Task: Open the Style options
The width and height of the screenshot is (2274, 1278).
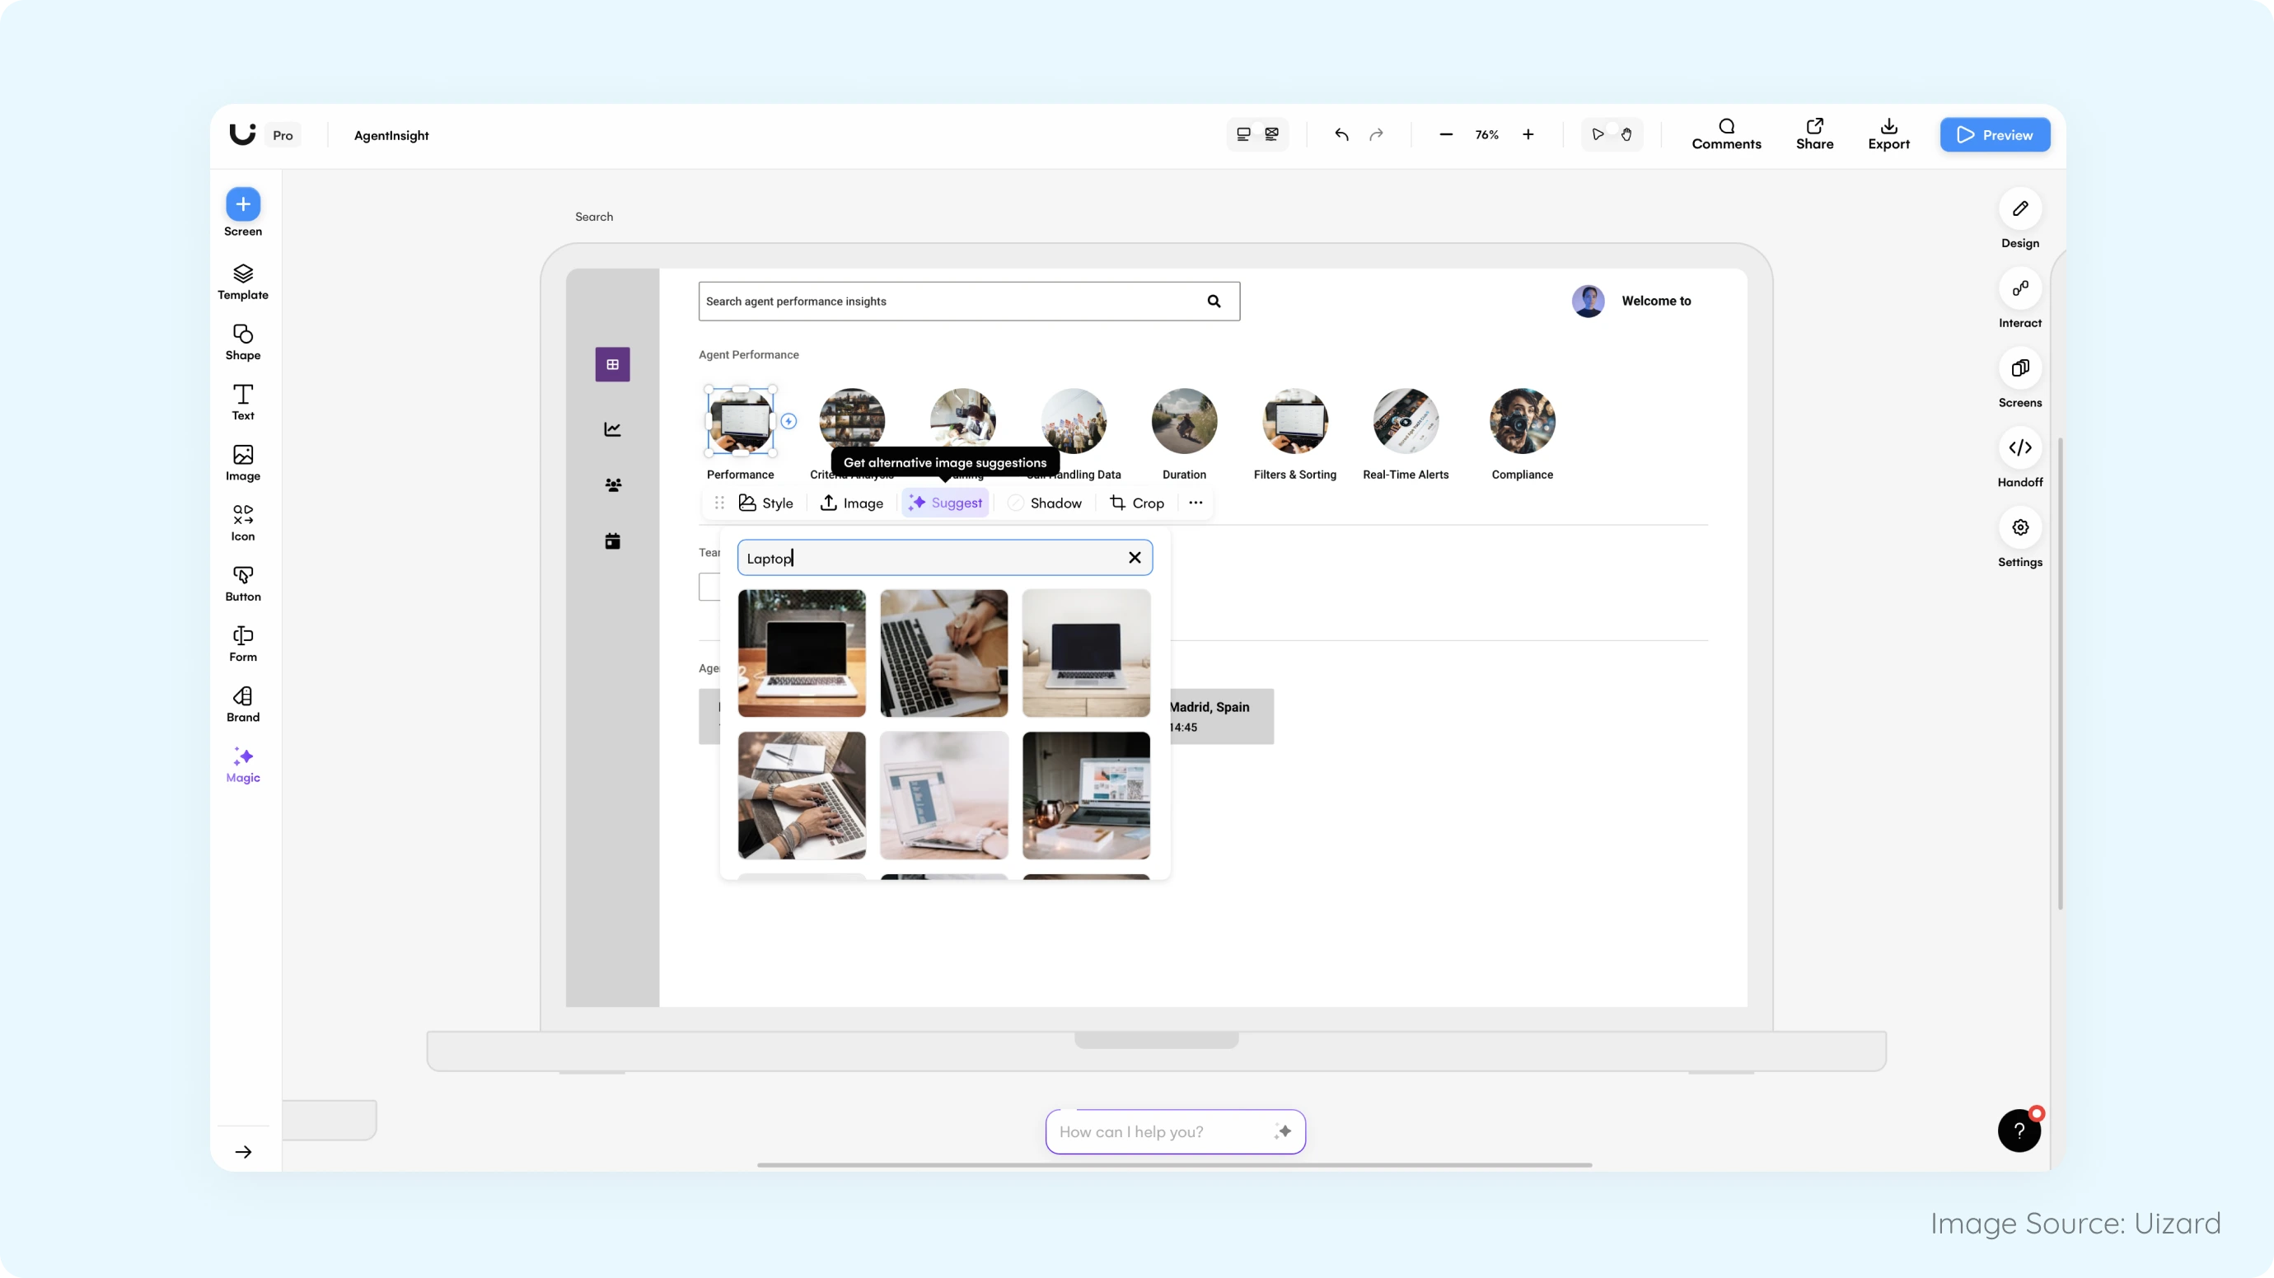Action: pyautogui.click(x=765, y=503)
